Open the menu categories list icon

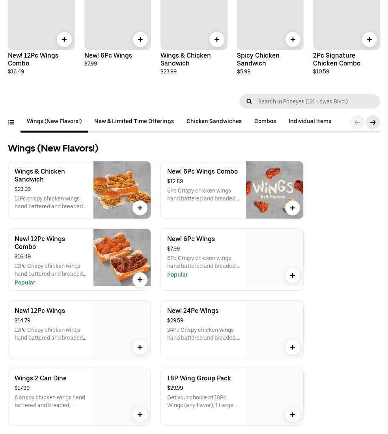[11, 122]
